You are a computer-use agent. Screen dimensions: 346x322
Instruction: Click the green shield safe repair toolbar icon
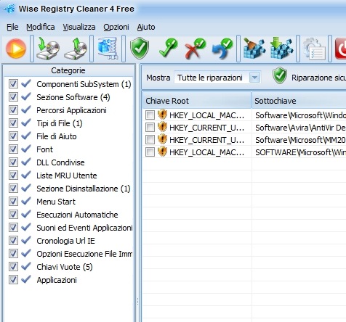coord(140,49)
